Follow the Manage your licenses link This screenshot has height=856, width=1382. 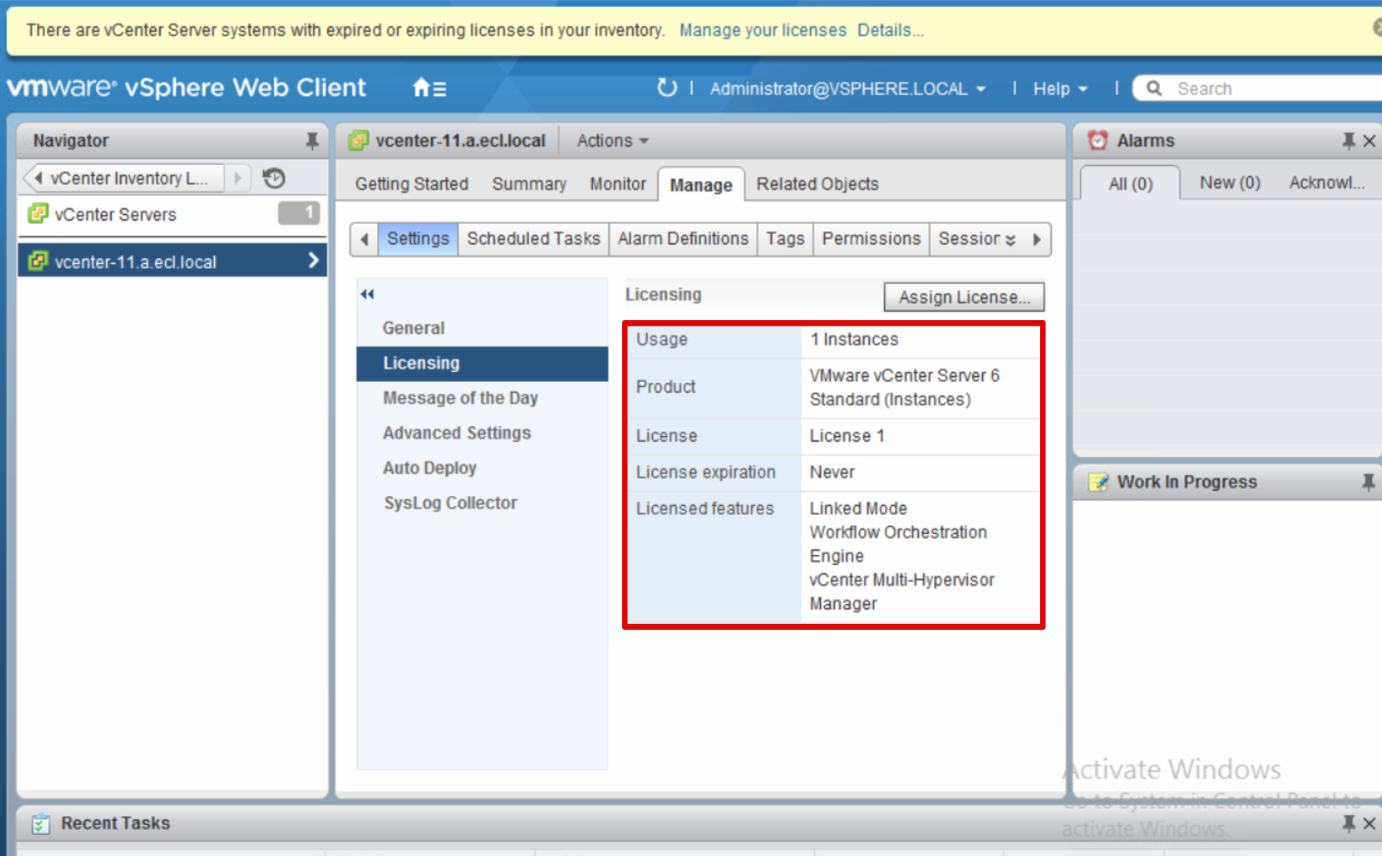coord(763,30)
